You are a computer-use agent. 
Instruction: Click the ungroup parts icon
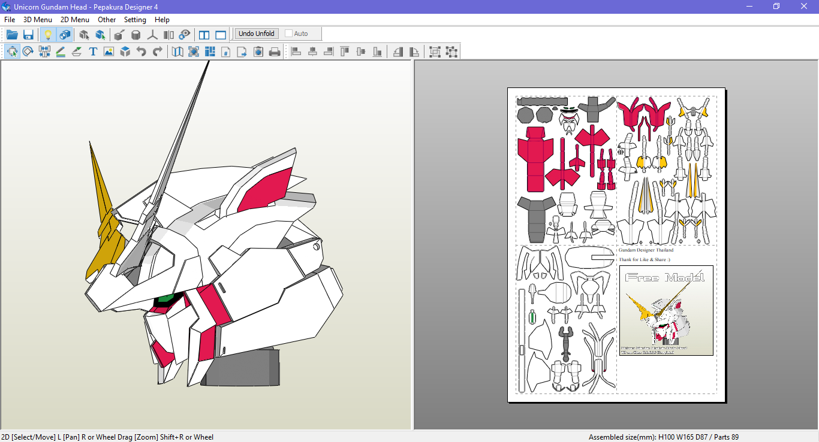pos(451,52)
